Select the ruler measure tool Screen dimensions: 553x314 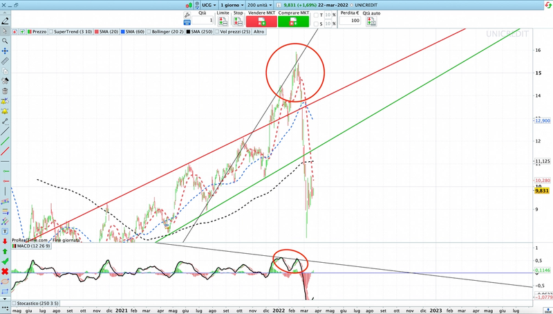pyautogui.click(x=5, y=61)
